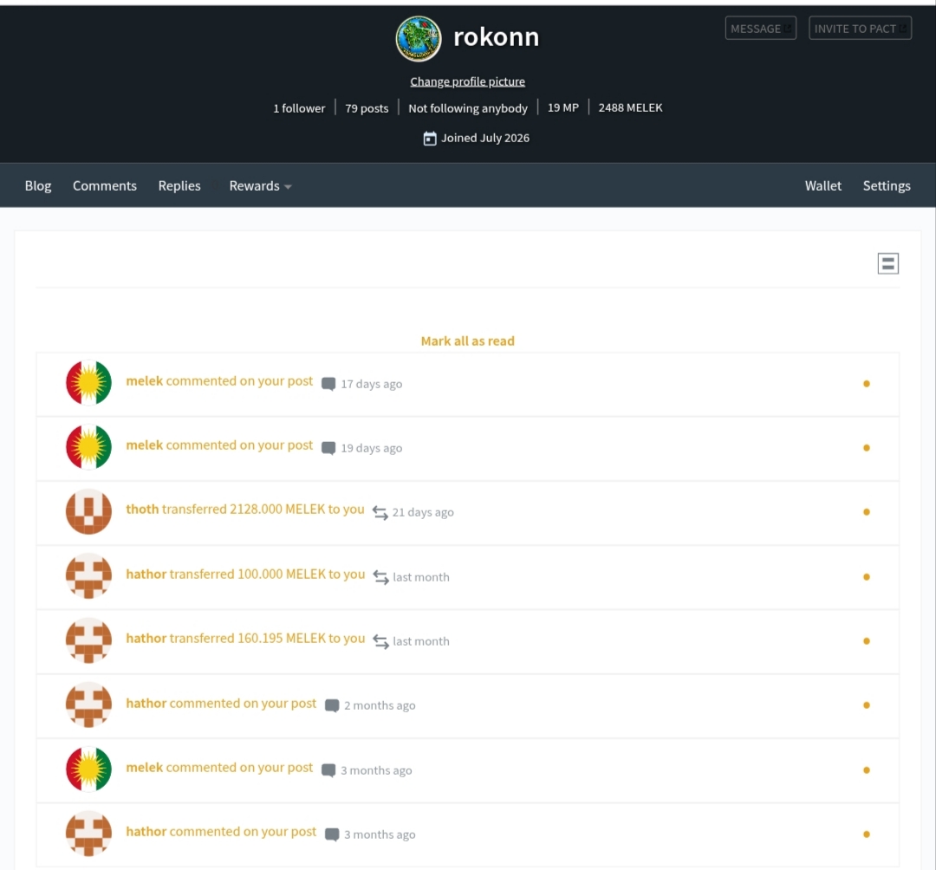
Task: Open the Settings tab
Action: [x=887, y=186]
